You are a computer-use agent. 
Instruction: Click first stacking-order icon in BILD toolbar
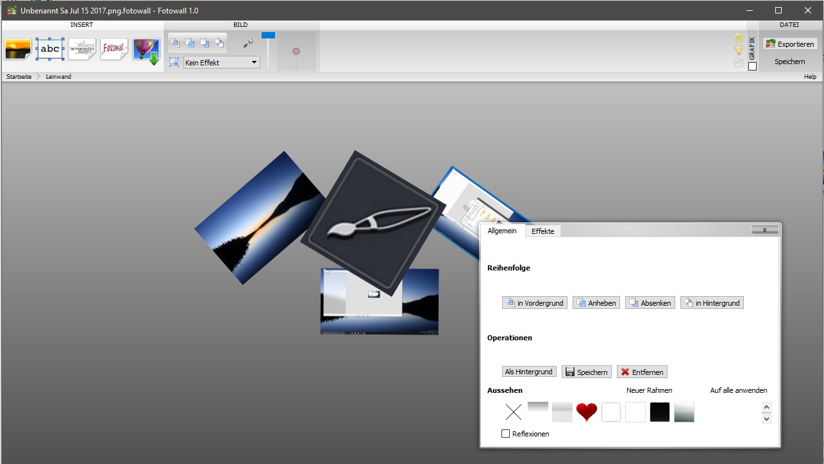pyautogui.click(x=175, y=43)
